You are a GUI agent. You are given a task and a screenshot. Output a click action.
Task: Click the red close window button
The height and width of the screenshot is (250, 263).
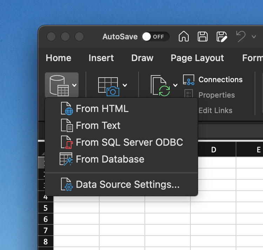51,37
